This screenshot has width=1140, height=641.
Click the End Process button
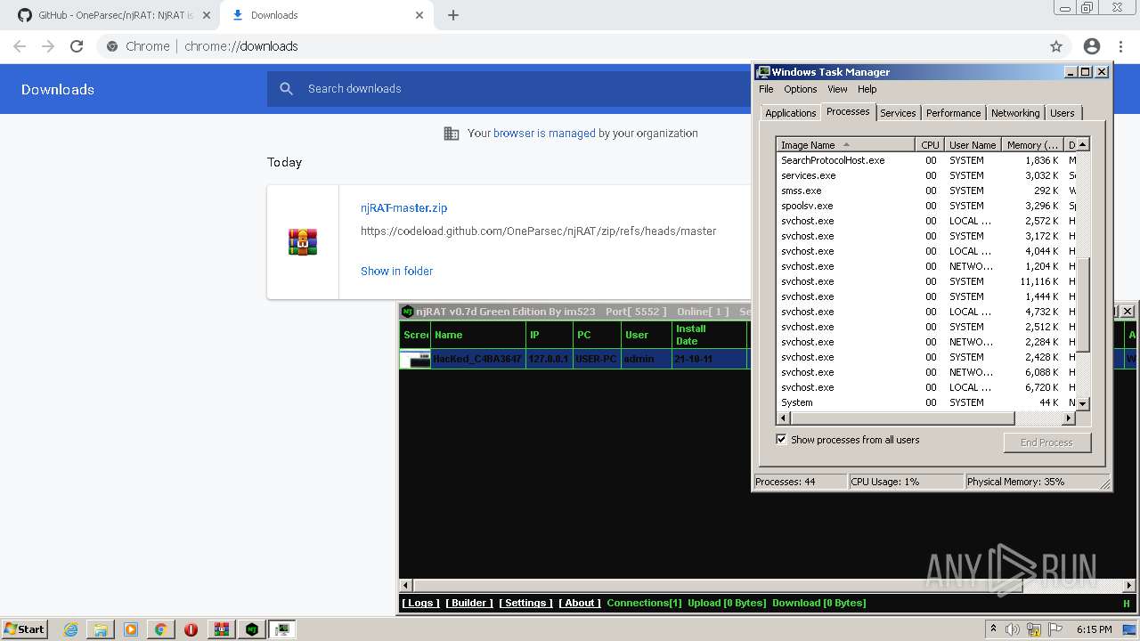click(1046, 442)
